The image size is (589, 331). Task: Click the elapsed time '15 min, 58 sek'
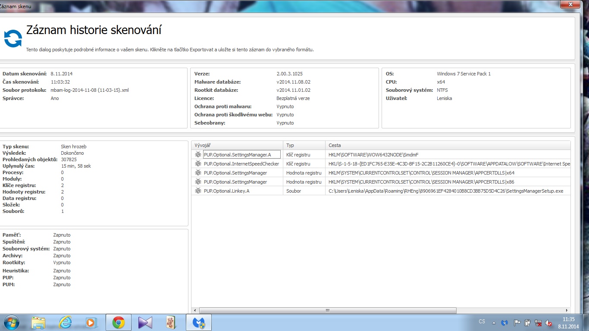coord(76,166)
